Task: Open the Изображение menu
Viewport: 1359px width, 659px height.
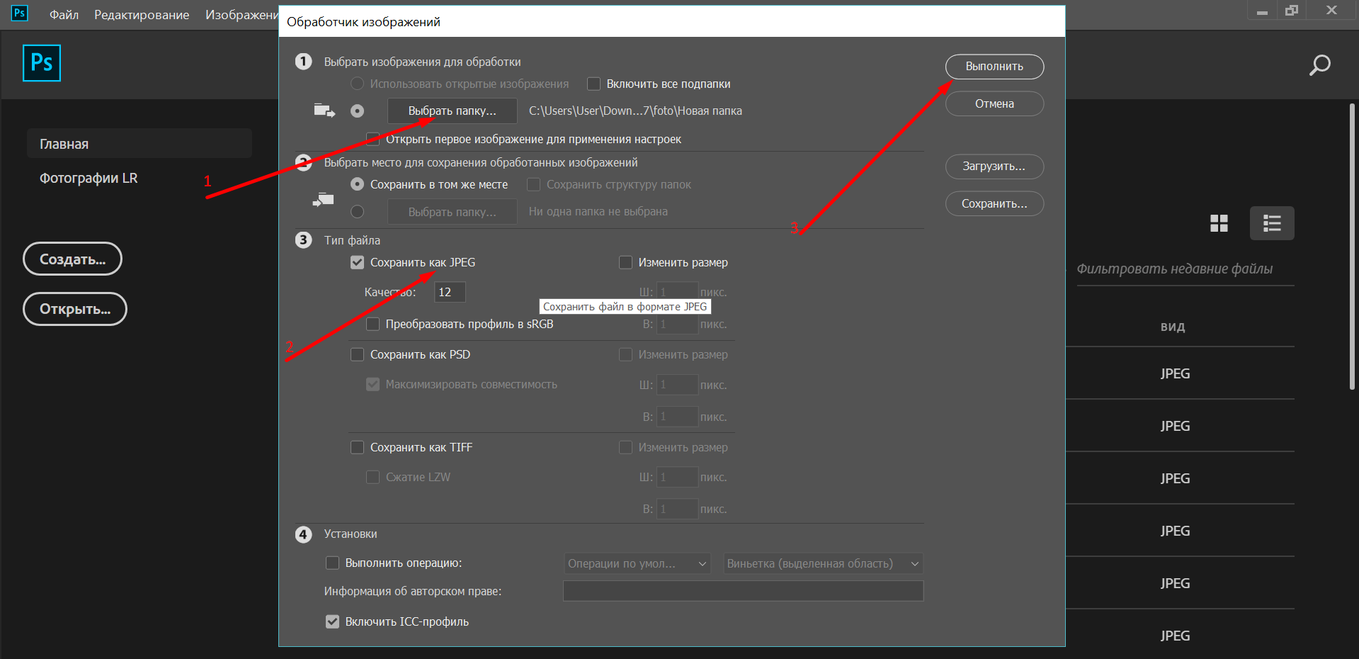Action: [241, 15]
